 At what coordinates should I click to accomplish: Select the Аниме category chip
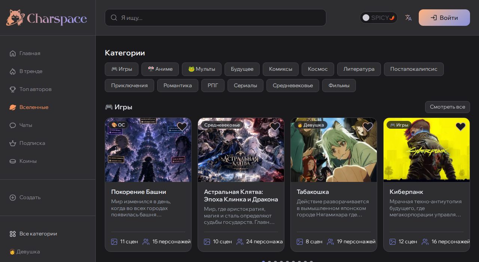click(160, 69)
